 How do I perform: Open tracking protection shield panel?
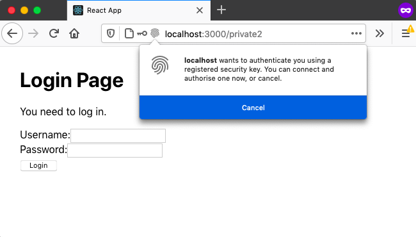coord(111,33)
